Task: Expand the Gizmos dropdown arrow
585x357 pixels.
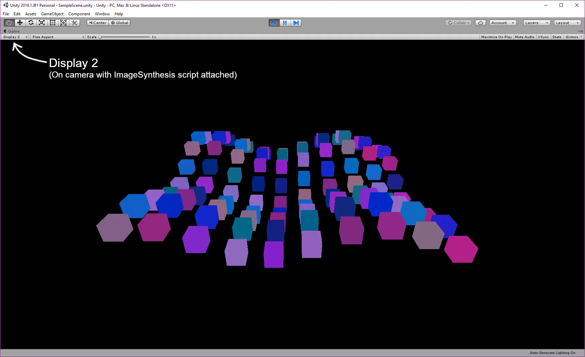Action: [581, 37]
